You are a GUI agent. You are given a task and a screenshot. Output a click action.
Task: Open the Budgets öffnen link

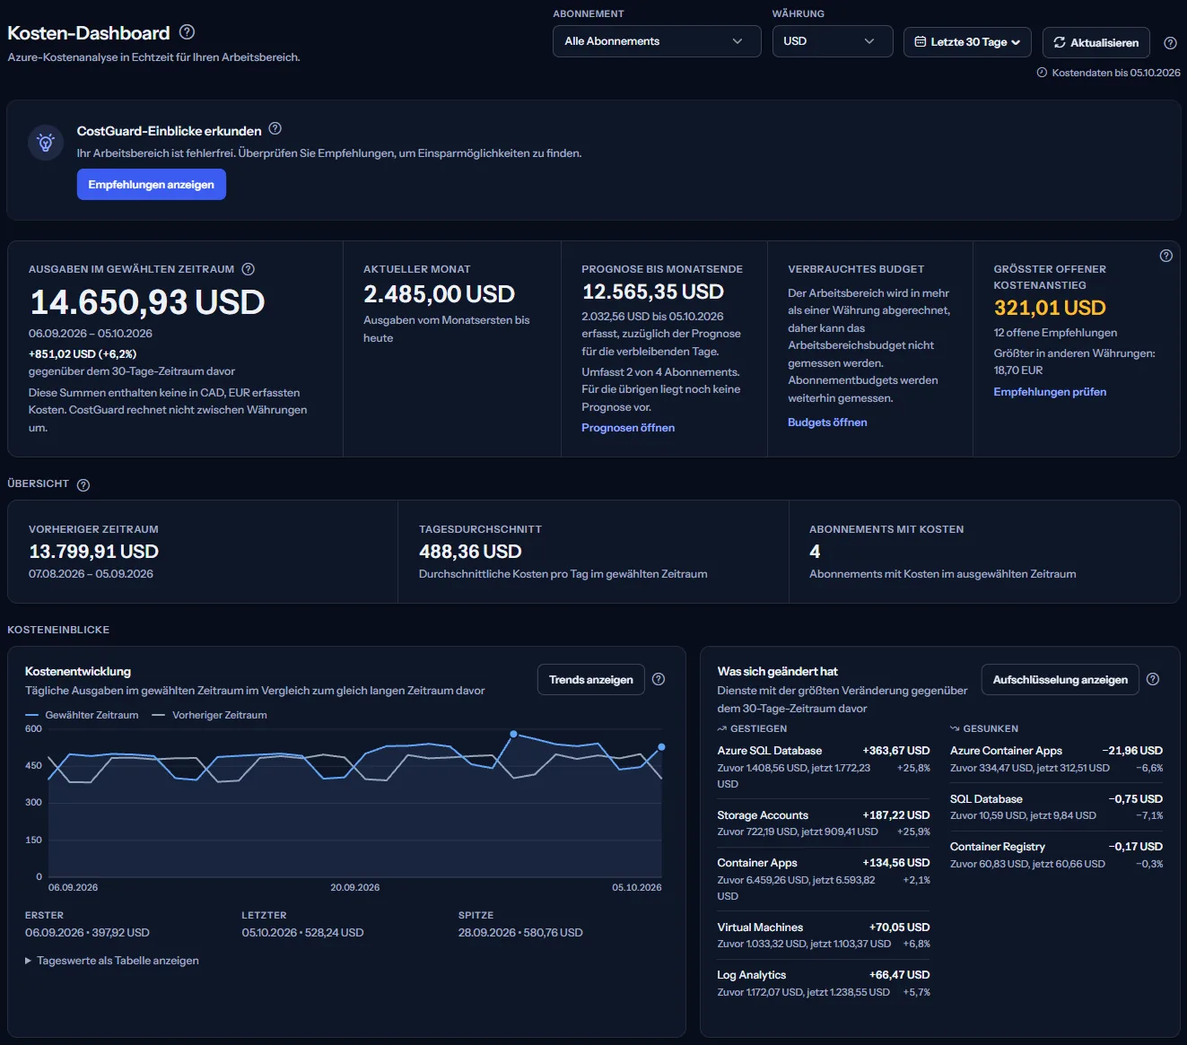point(827,422)
